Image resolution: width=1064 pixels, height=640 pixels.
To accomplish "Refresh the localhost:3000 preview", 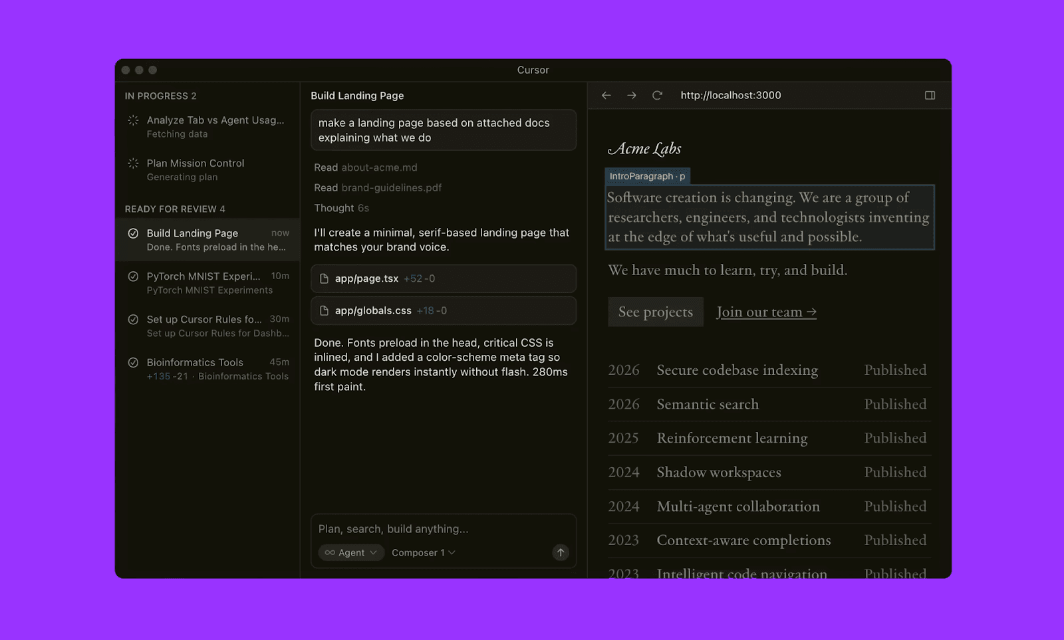I will [657, 95].
